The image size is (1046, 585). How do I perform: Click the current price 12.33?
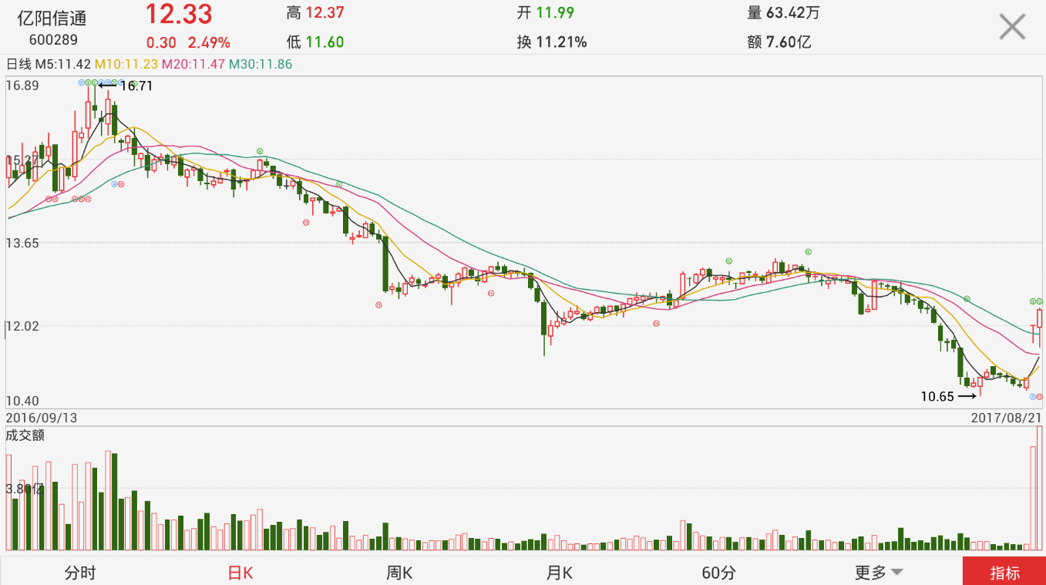click(x=179, y=14)
